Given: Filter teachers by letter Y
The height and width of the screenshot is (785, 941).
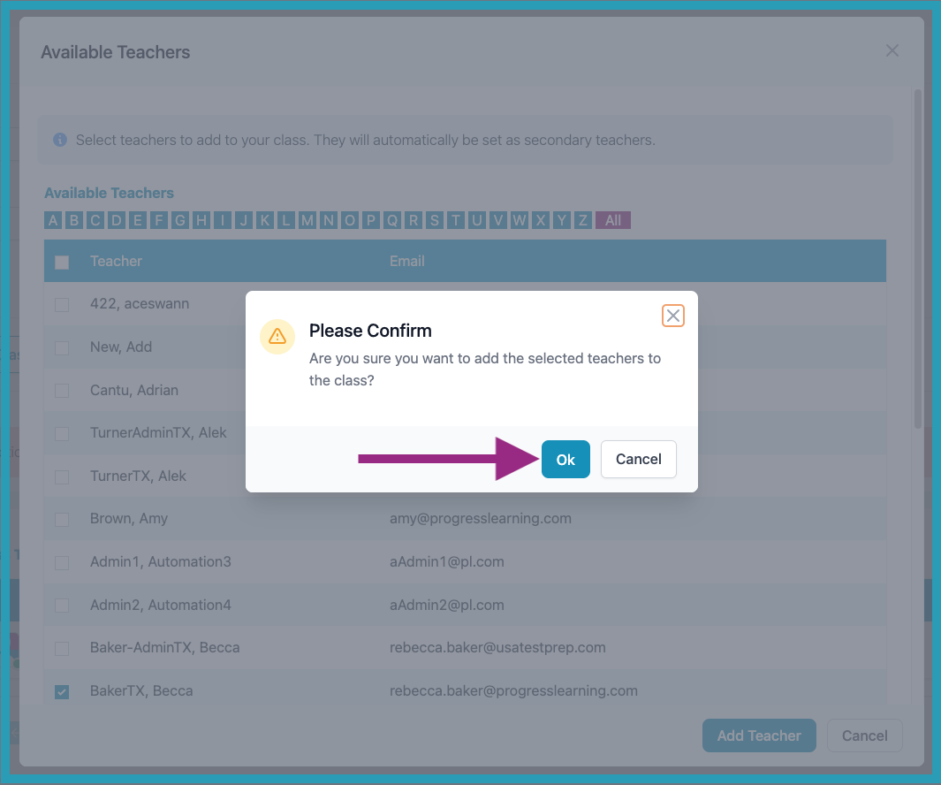Looking at the screenshot, I should click(x=562, y=220).
